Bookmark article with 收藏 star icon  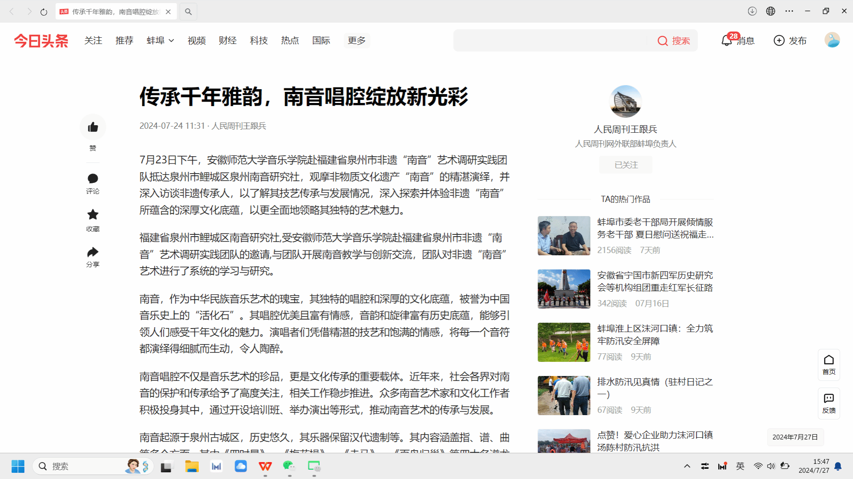(x=93, y=215)
